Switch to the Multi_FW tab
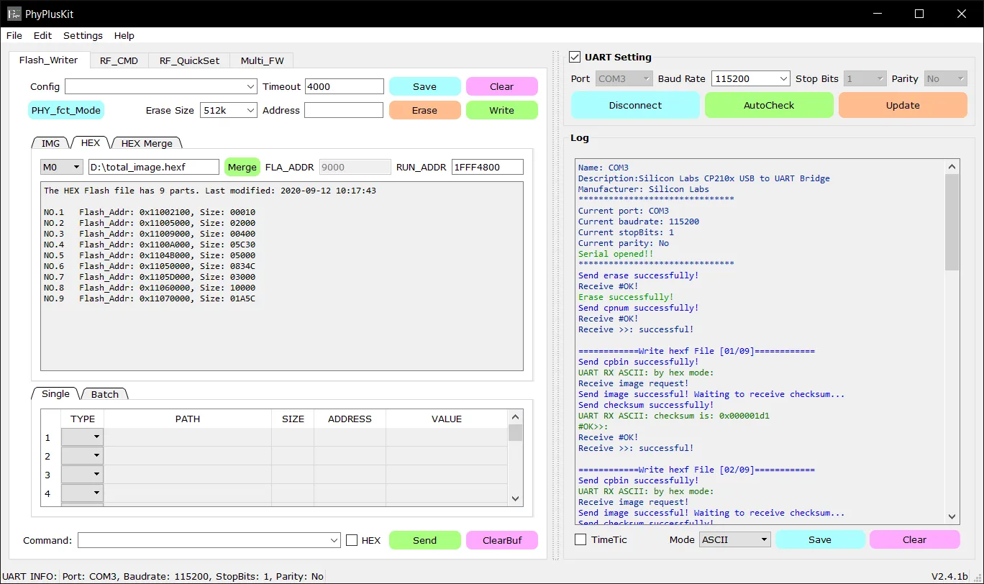 pos(262,60)
